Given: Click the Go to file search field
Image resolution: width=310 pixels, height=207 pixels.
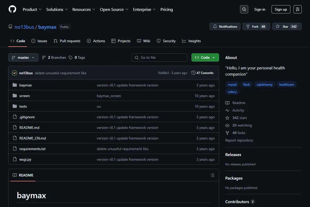Looking at the screenshot, I should tap(159, 57).
